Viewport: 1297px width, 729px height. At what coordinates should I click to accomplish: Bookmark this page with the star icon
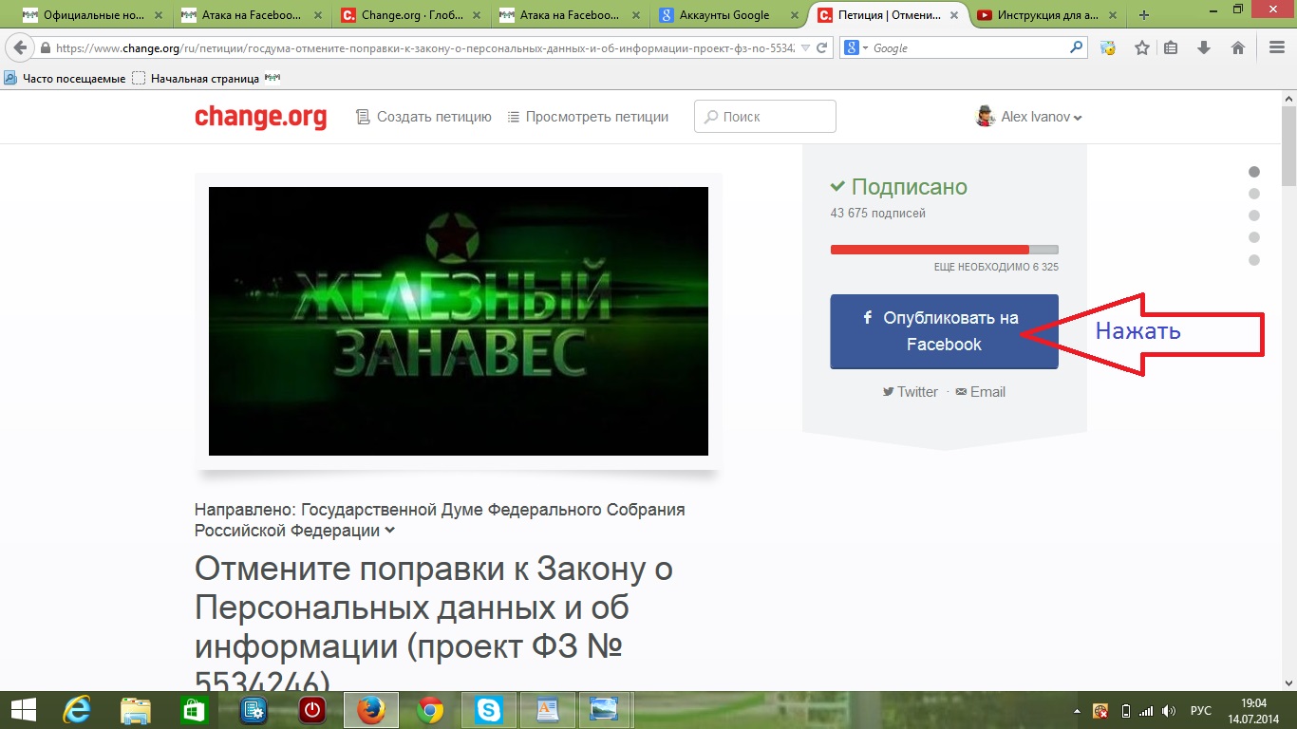pyautogui.click(x=1141, y=47)
